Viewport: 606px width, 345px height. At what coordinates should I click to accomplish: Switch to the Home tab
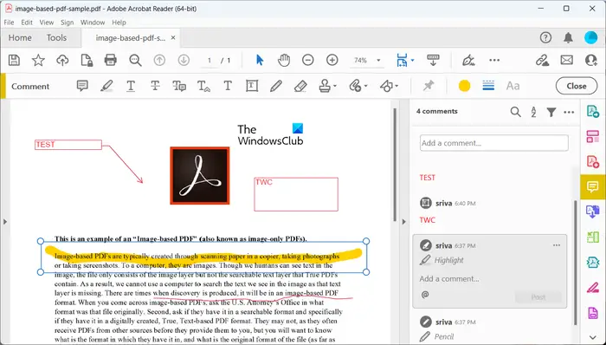point(20,37)
